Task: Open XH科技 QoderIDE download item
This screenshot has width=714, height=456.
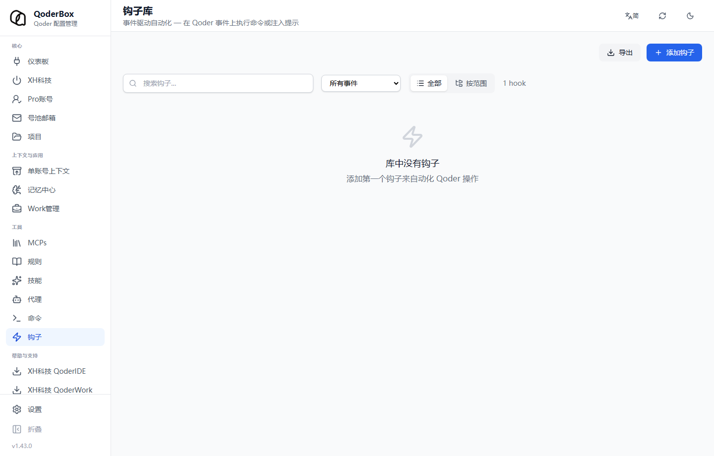Action: coord(55,371)
